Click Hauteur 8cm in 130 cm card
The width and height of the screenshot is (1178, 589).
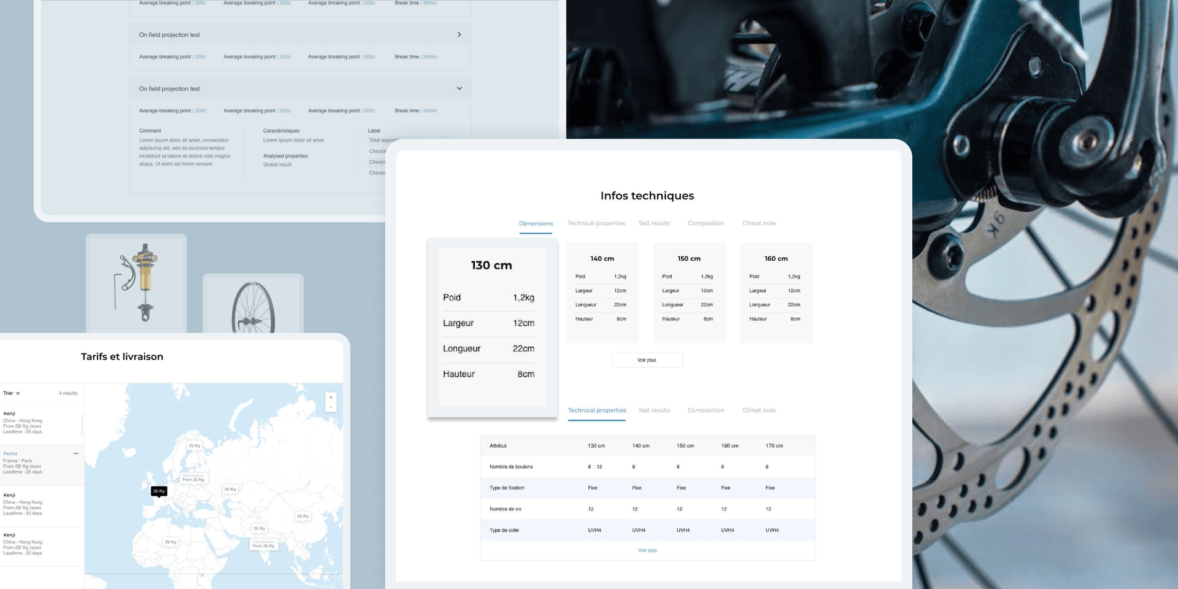pos(488,374)
